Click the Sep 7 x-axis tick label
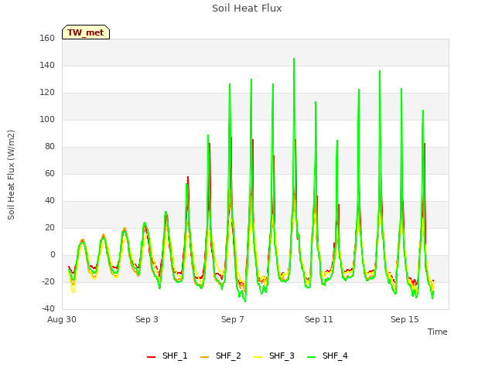 click(233, 319)
